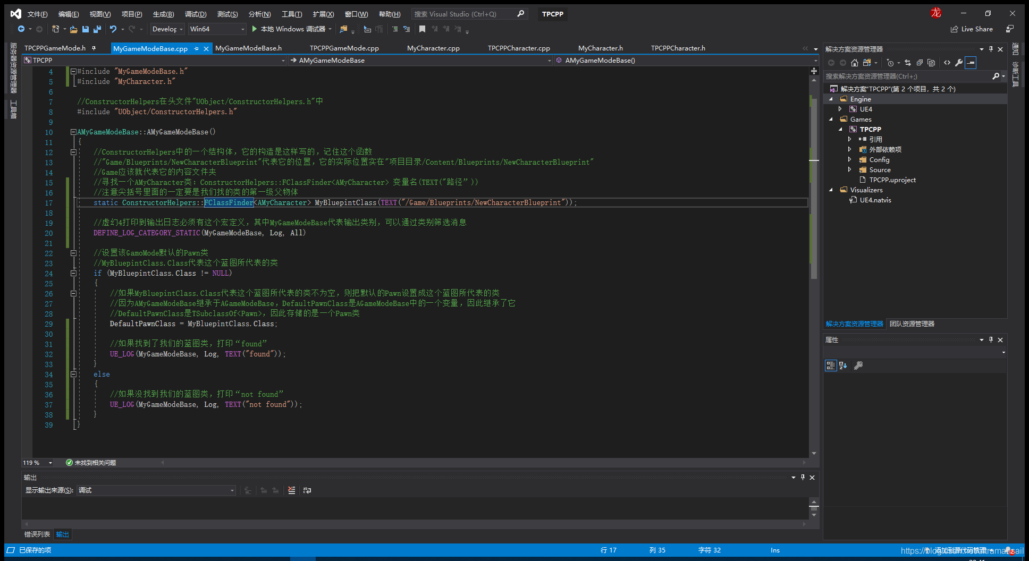Open the 生成(B) menu
The width and height of the screenshot is (1029, 561).
(x=163, y=14)
